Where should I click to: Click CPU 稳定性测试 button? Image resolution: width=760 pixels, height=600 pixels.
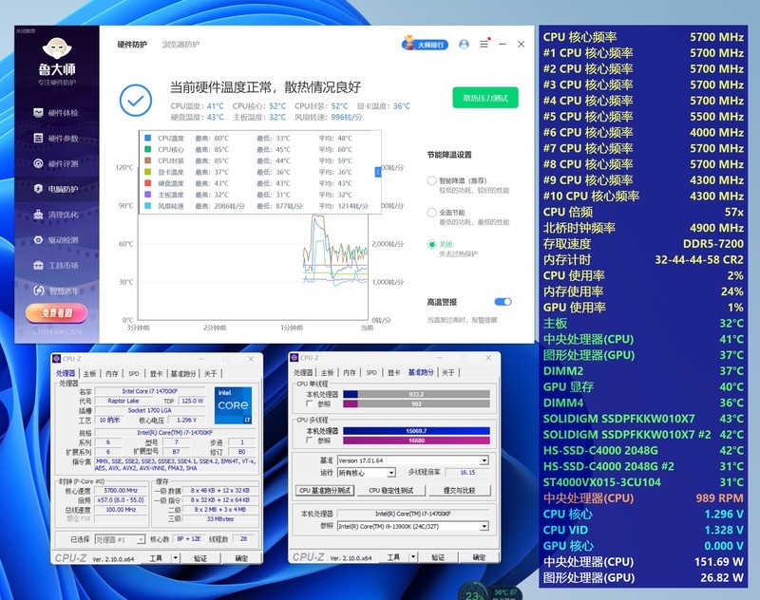[x=391, y=491]
